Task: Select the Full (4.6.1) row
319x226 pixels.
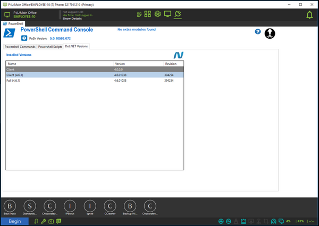Action: click(x=95, y=81)
